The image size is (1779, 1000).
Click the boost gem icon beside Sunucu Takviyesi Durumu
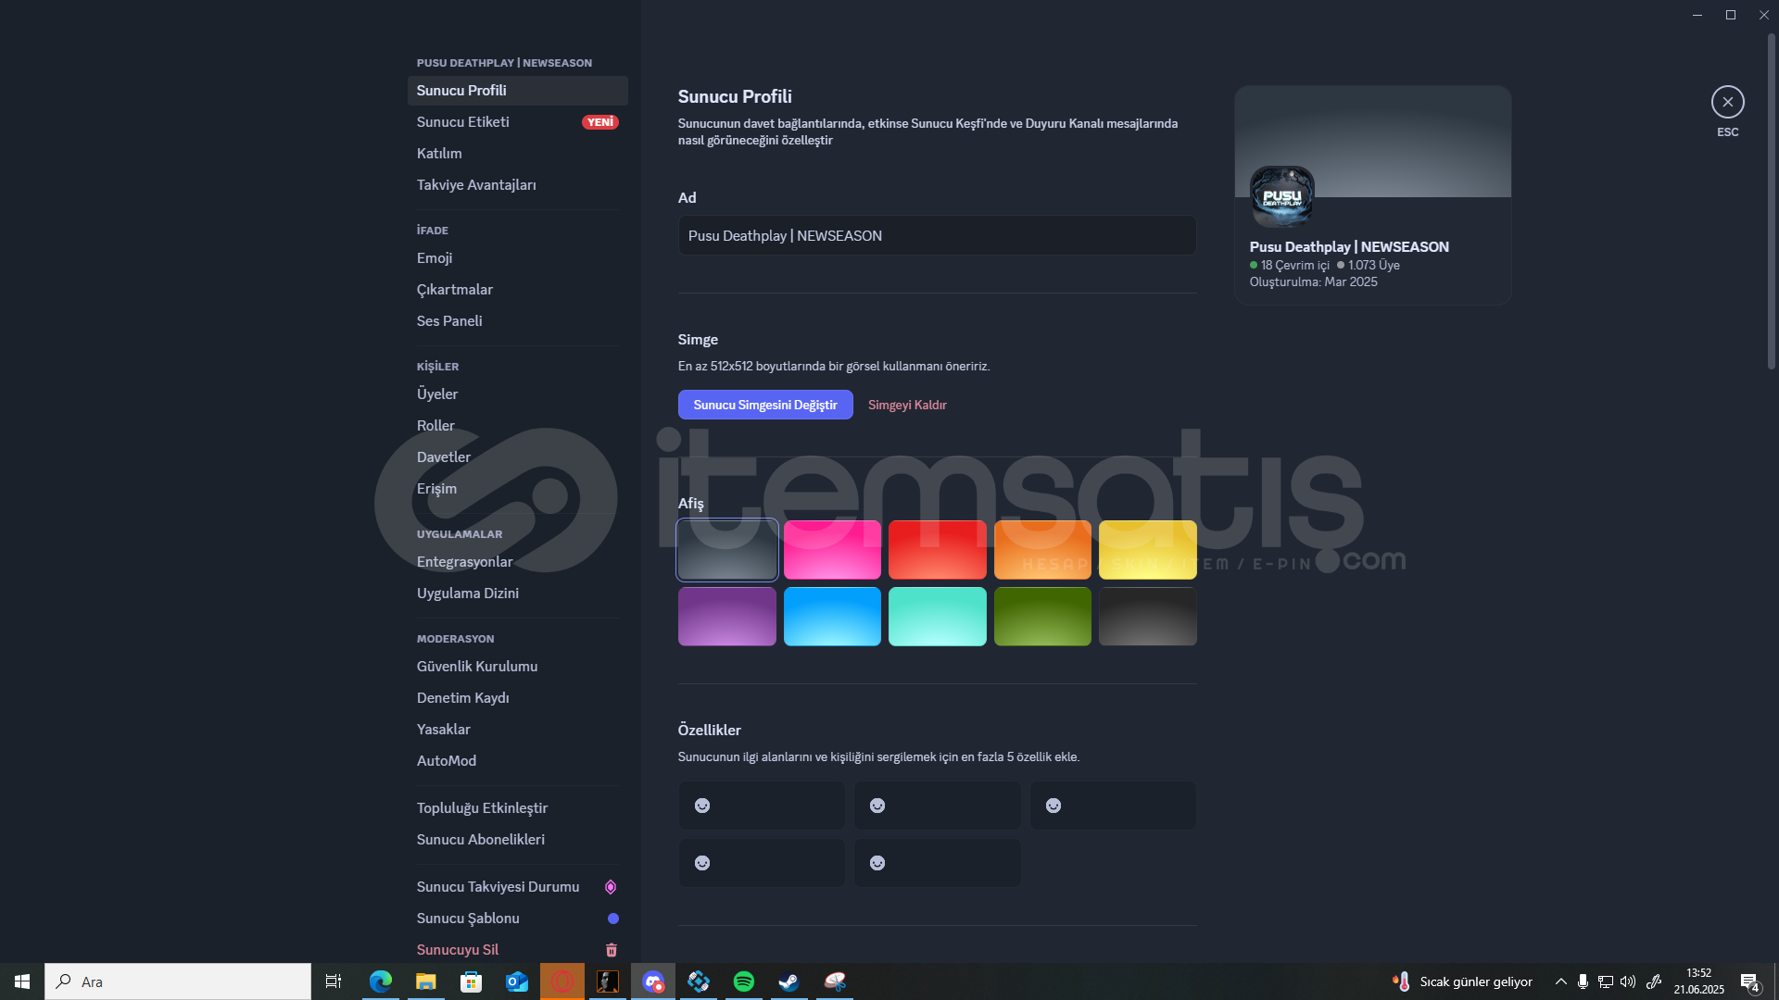(x=611, y=887)
